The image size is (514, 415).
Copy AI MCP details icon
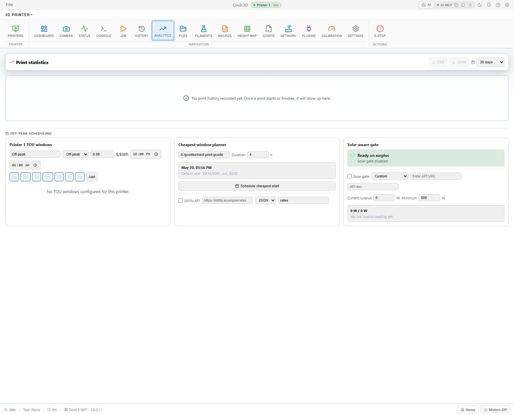coord(456,5)
